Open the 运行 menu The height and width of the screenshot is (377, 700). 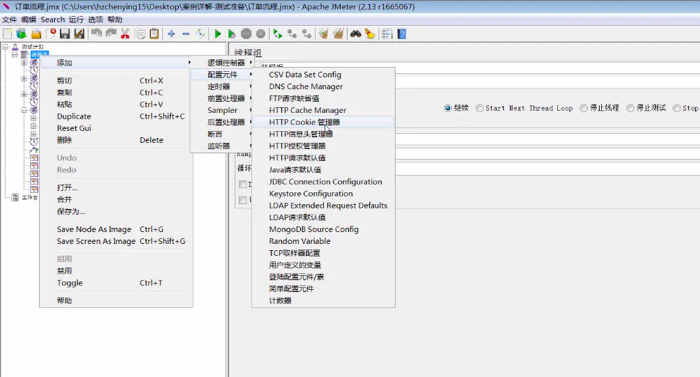coord(76,20)
